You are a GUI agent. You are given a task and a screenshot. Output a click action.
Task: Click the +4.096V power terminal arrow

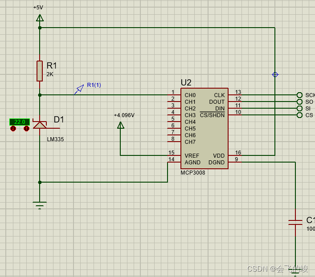(121, 125)
